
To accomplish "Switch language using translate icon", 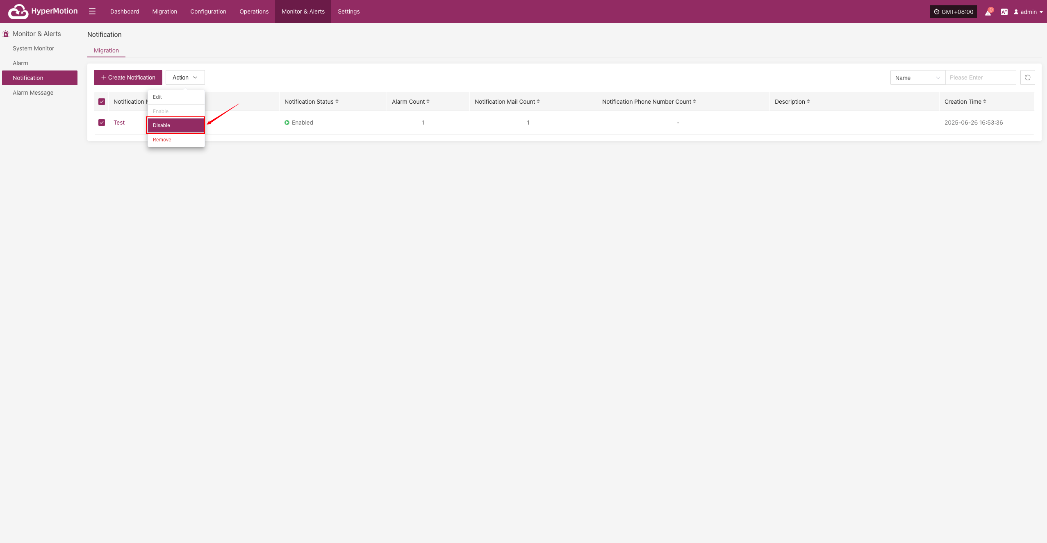I will (1004, 12).
